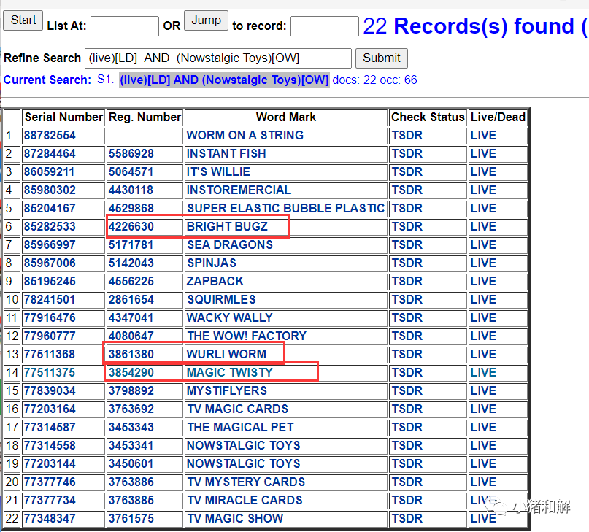Open SUPER ELASTIC BUBBLE PLASTIC word mark
Image resolution: width=589 pixels, height=532 pixels.
click(286, 208)
